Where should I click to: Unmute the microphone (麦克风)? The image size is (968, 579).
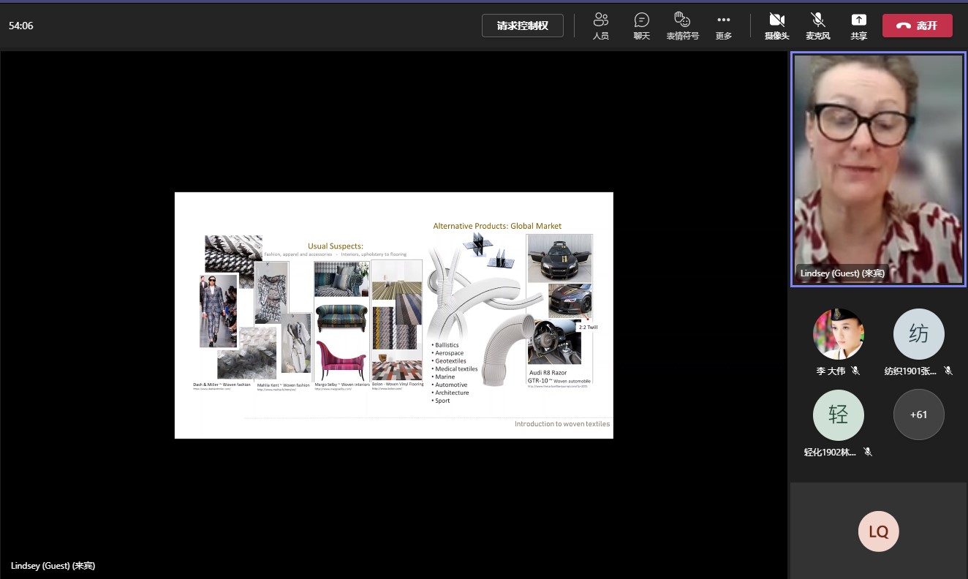(x=817, y=26)
